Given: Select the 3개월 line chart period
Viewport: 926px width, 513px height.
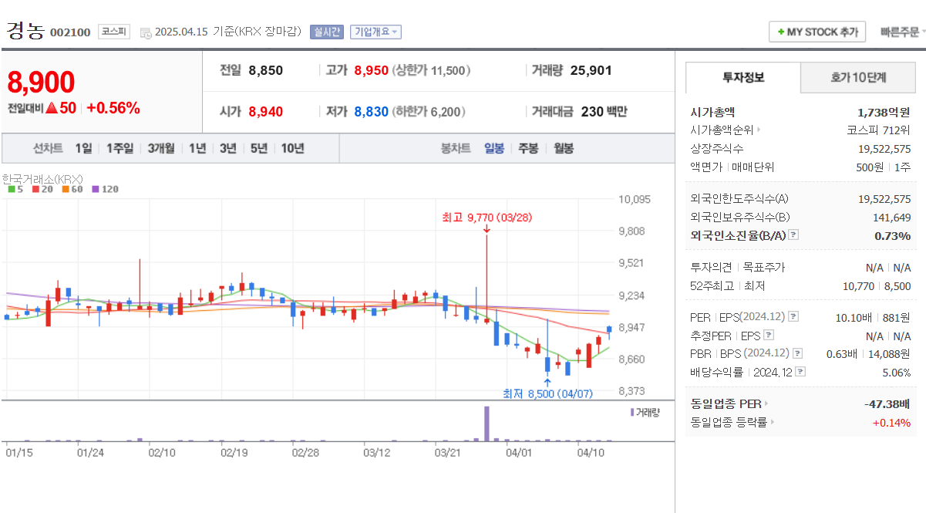Looking at the screenshot, I should [x=161, y=148].
